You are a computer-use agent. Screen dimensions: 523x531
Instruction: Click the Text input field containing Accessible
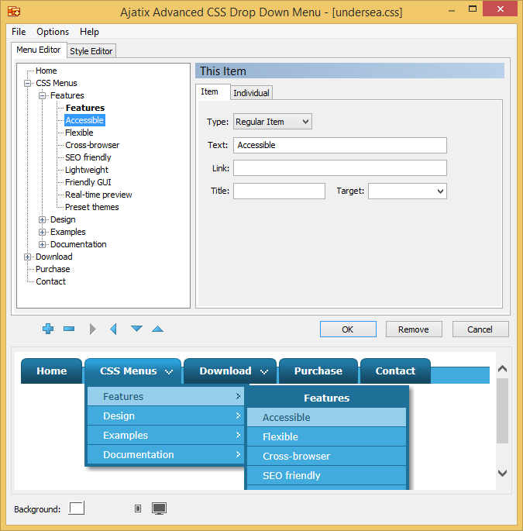pyautogui.click(x=340, y=145)
